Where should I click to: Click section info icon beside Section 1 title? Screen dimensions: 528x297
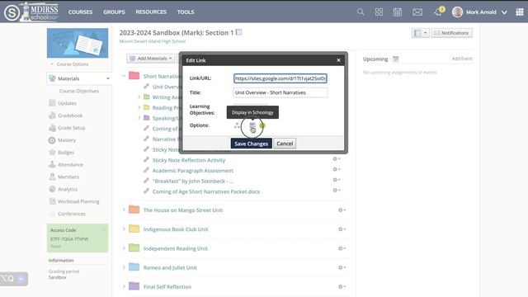(x=238, y=32)
